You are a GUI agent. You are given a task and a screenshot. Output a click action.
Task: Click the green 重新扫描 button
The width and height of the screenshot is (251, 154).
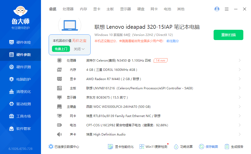pyautogui.click(x=228, y=35)
